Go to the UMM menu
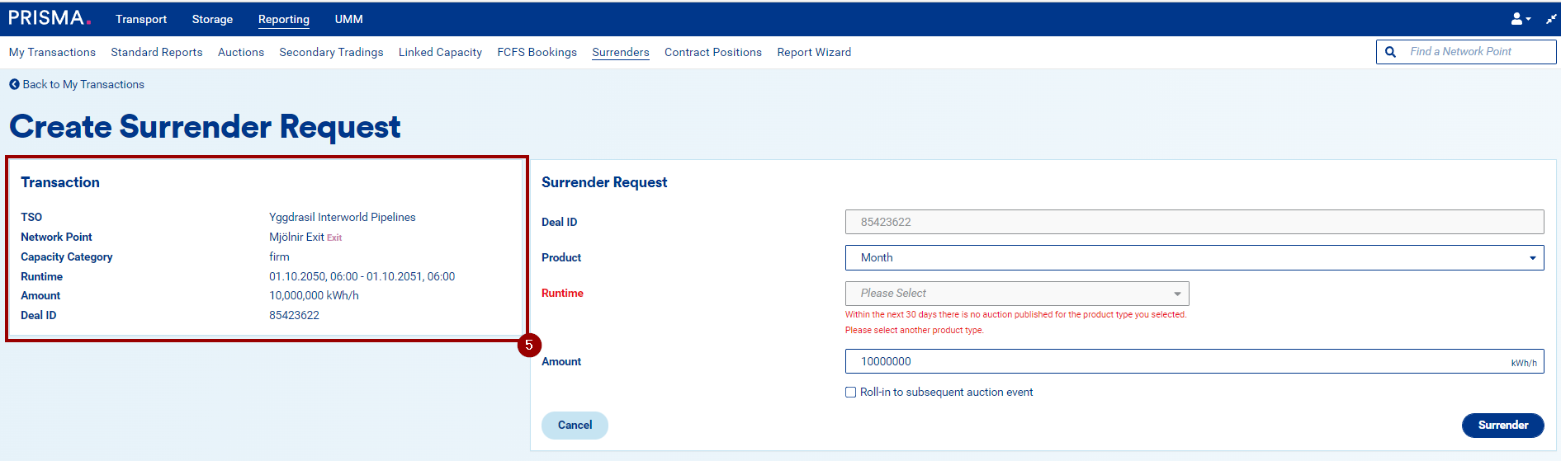 (348, 19)
